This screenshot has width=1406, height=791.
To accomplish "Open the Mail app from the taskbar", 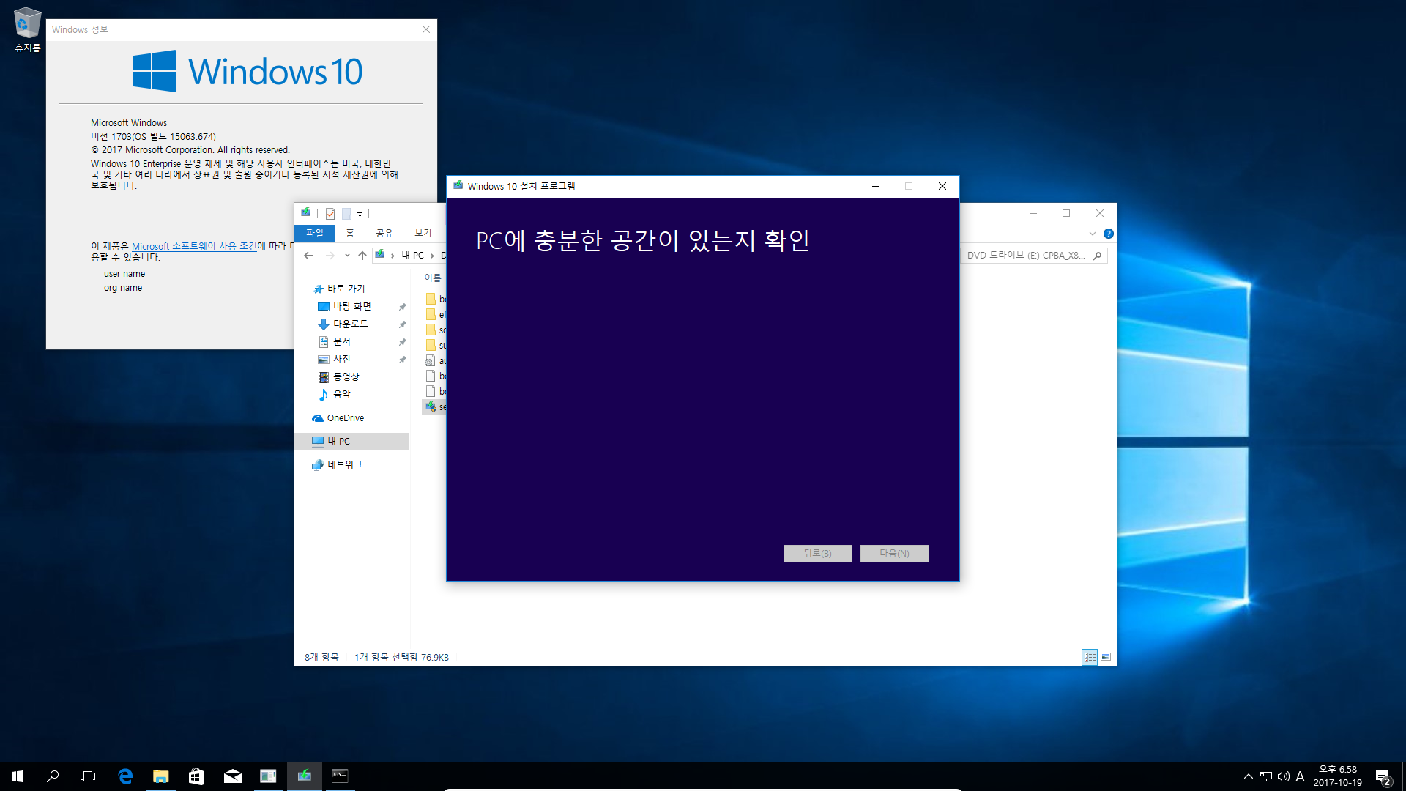I will click(233, 776).
